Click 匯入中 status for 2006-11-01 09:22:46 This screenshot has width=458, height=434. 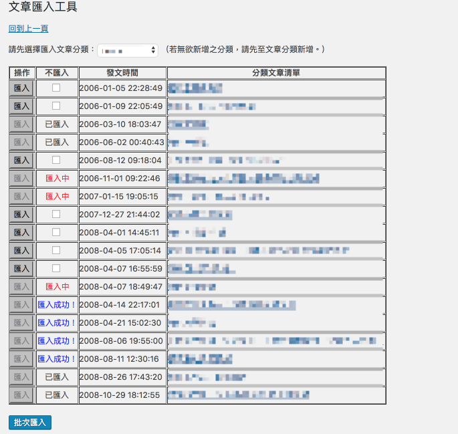point(58,179)
